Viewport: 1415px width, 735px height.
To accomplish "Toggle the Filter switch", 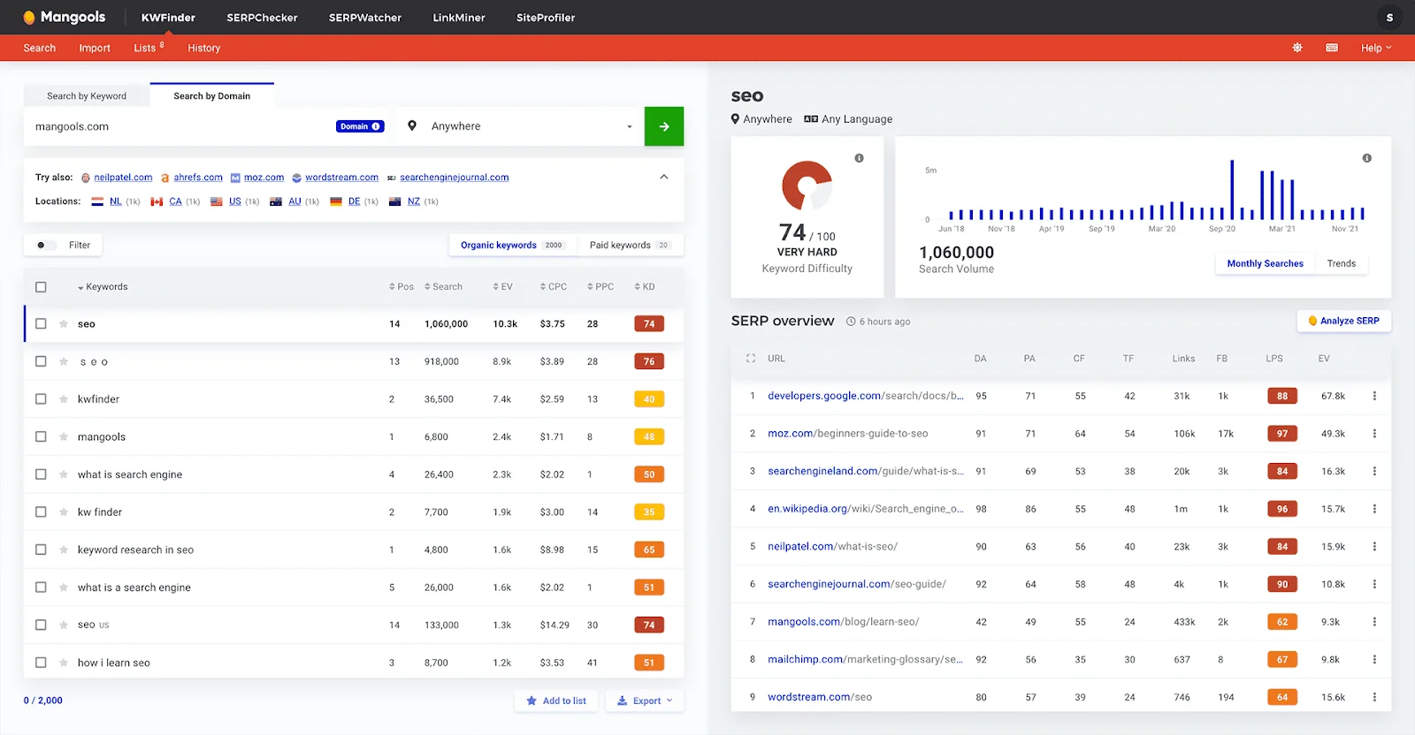I will 46,246.
